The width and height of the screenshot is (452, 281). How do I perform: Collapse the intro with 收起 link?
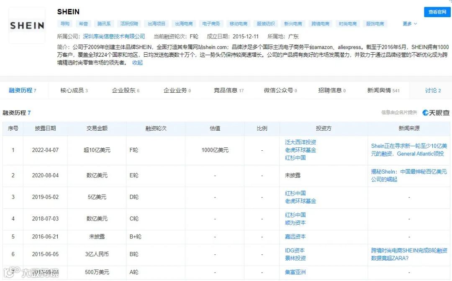(137, 62)
